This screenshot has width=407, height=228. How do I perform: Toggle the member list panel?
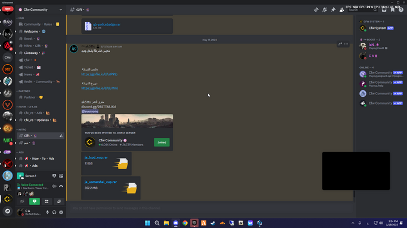pos(342,10)
